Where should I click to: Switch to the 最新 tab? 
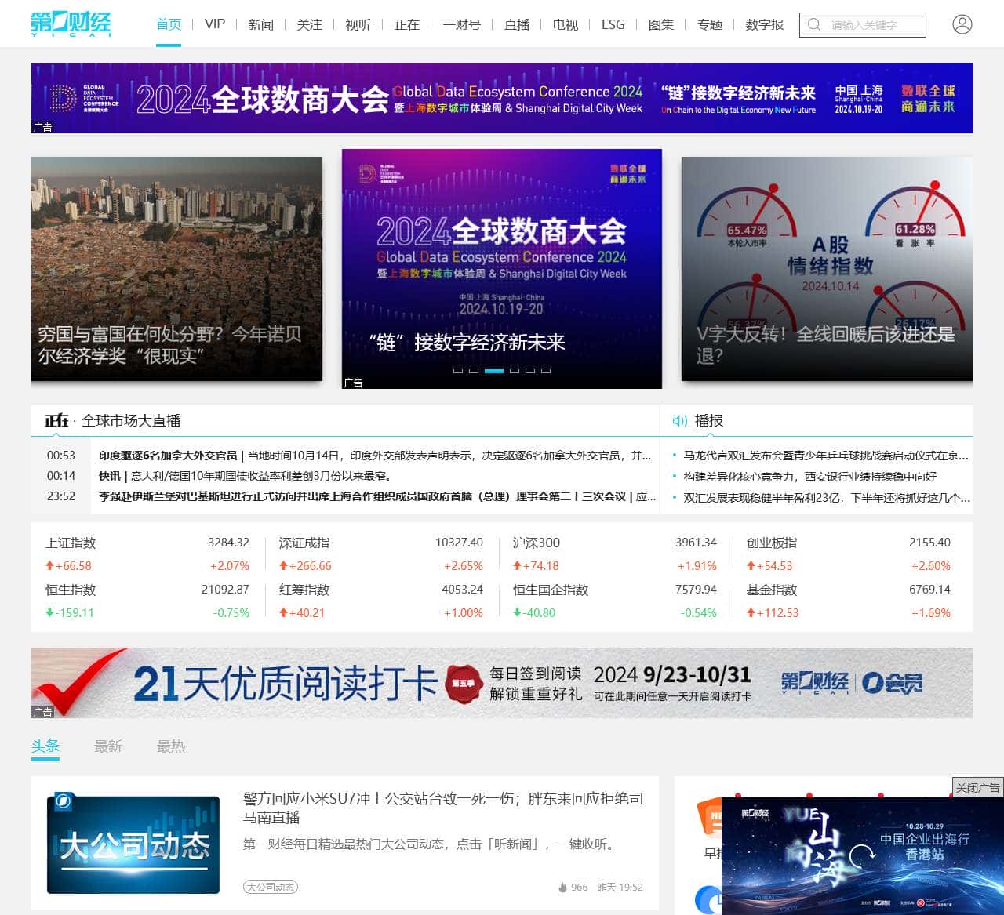(x=108, y=746)
